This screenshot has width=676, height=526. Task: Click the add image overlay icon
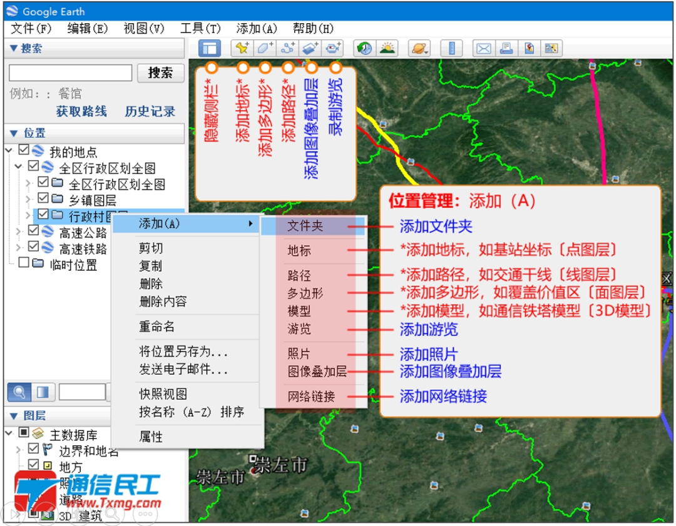310,48
